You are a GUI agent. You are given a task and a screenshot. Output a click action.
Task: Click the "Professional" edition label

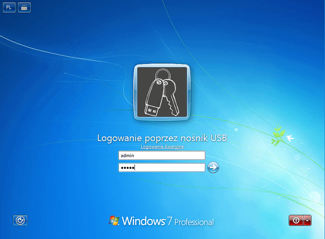point(194,222)
